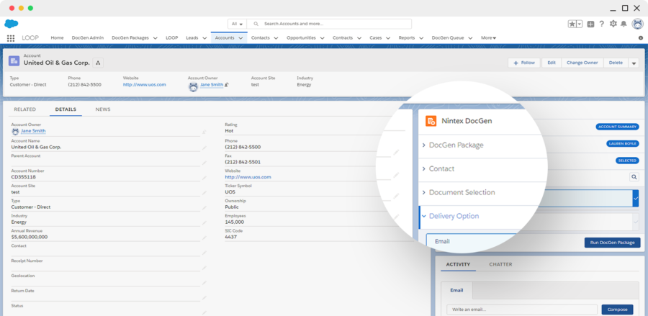Open http://www.uos.com link in header
The width and height of the screenshot is (648, 316).
[x=144, y=85]
